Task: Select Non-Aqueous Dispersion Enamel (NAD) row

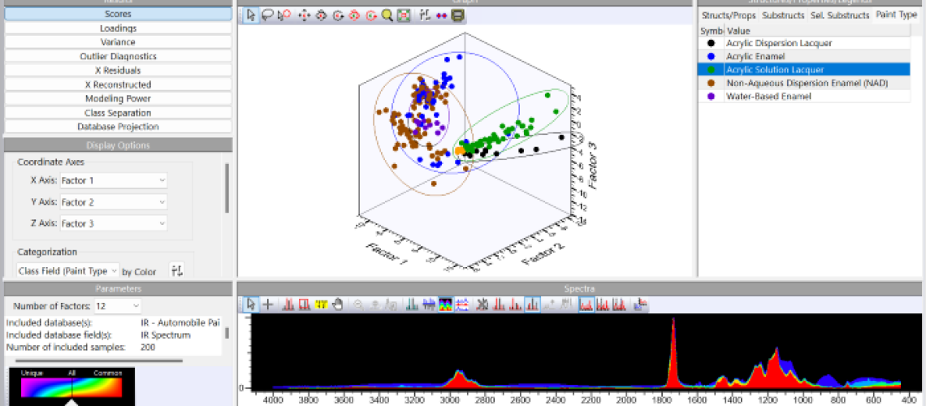Action: click(x=805, y=83)
